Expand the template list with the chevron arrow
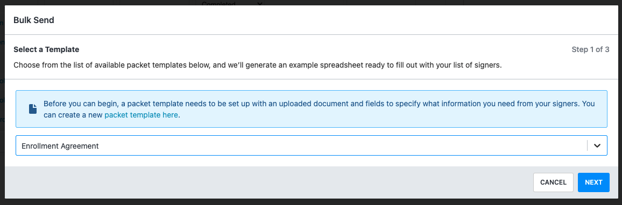The width and height of the screenshot is (622, 205). click(x=597, y=145)
